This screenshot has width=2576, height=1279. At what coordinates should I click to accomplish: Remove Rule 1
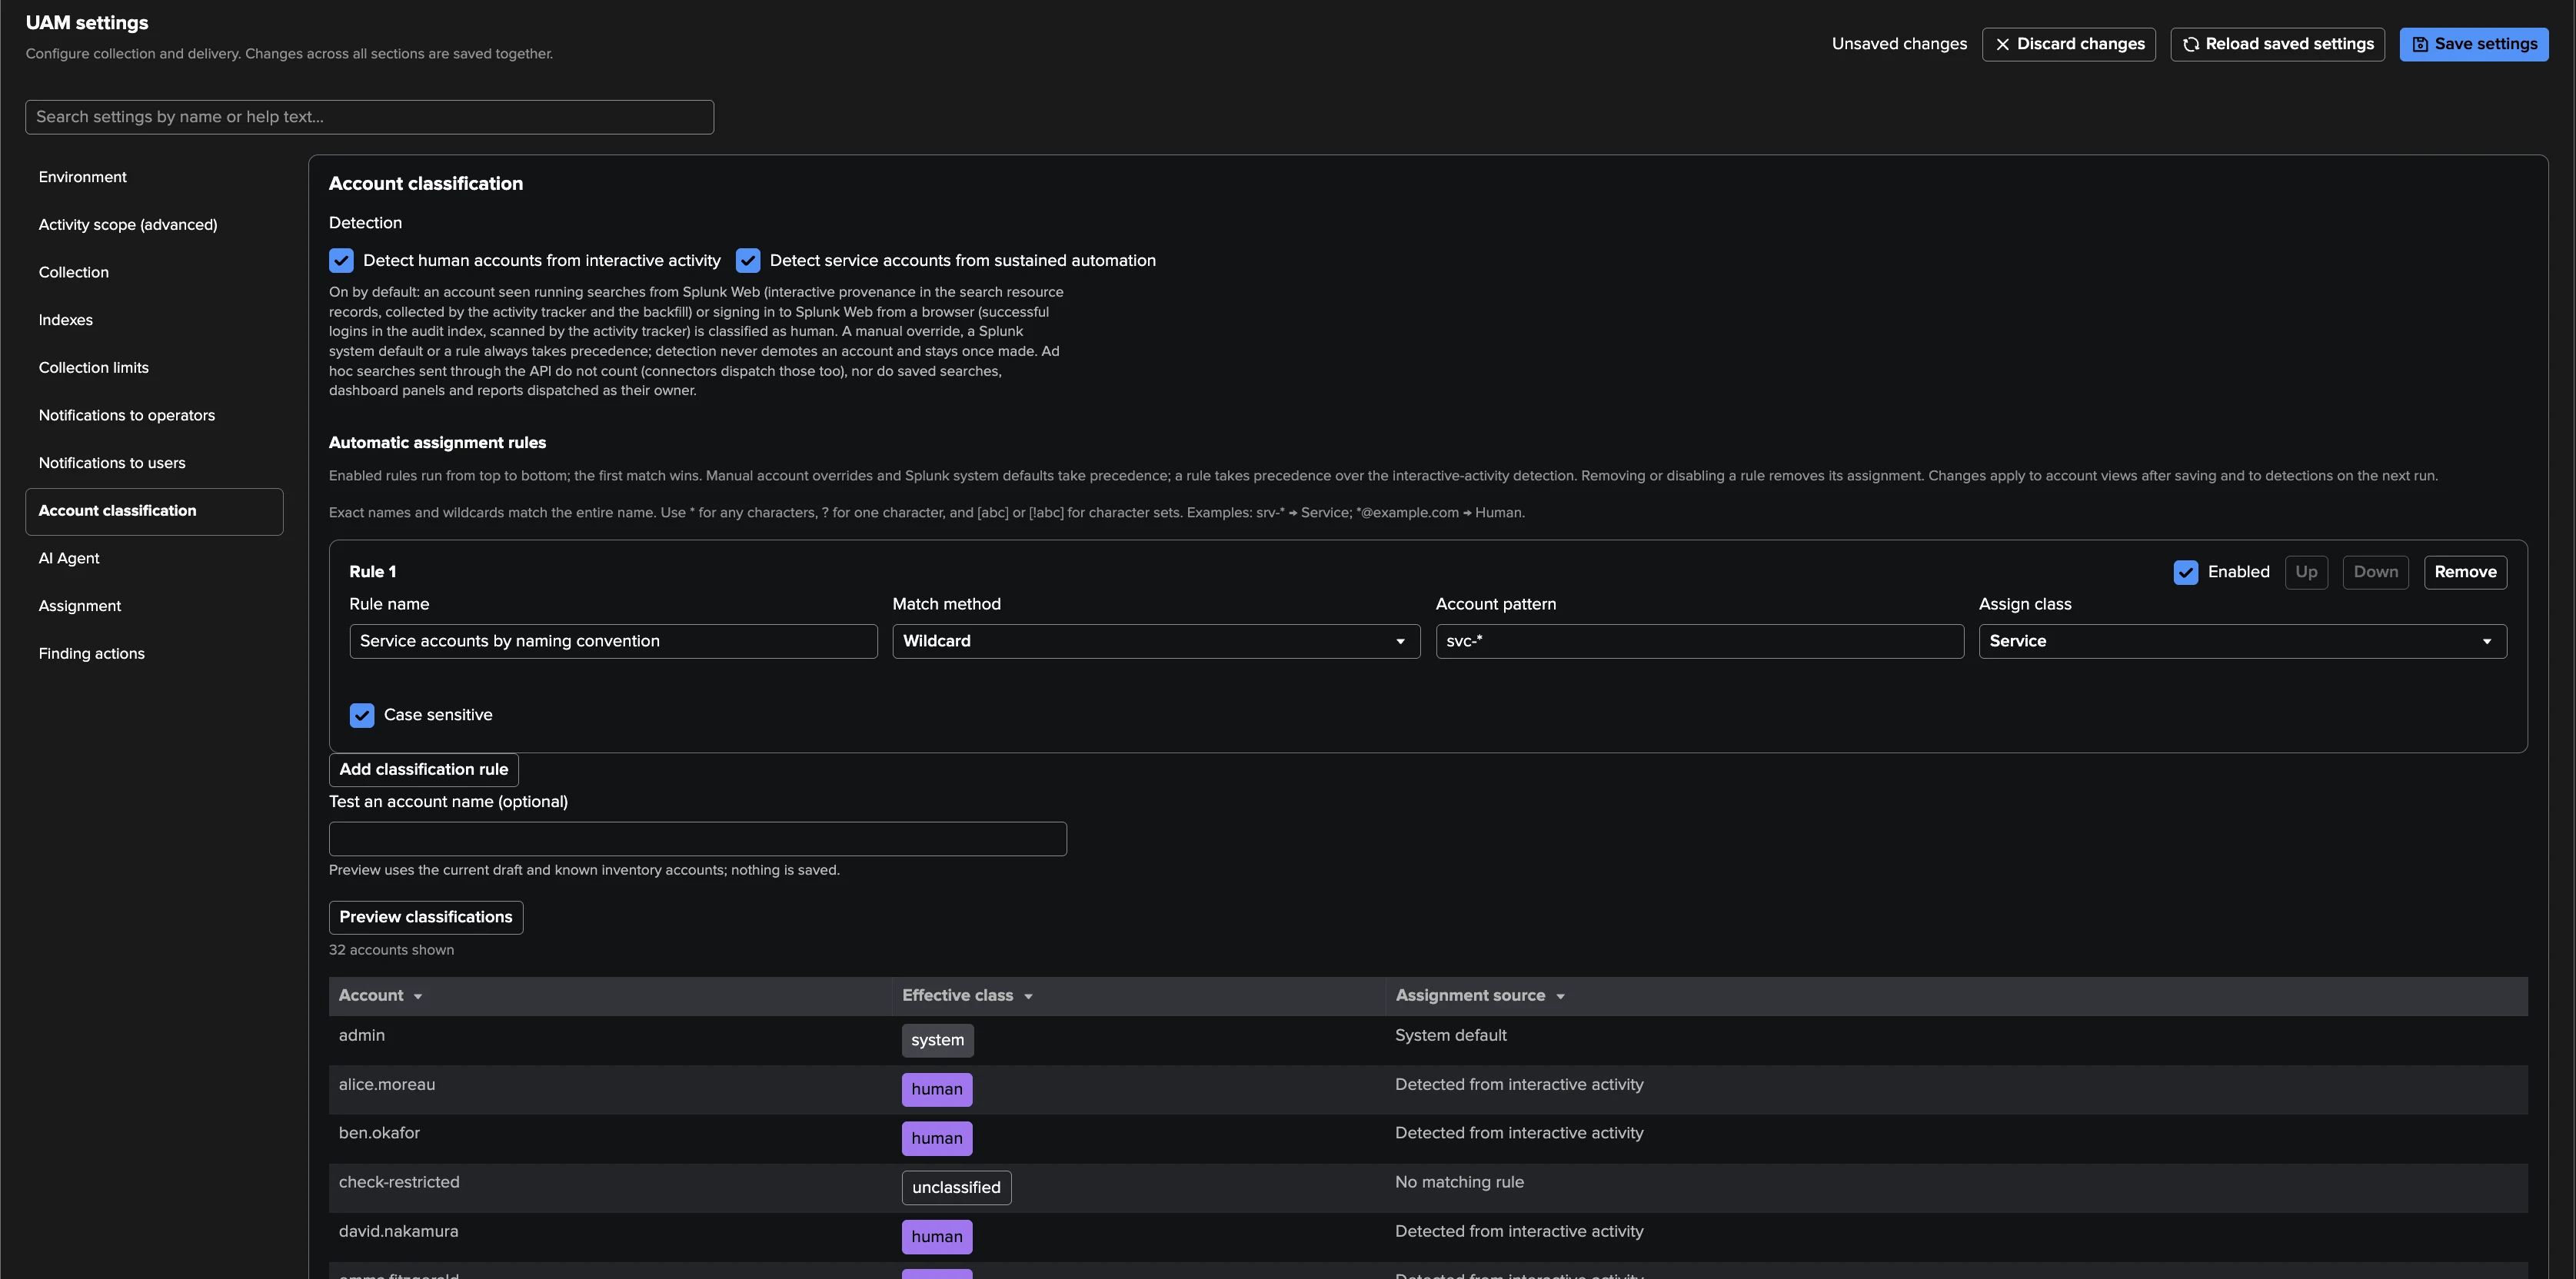tap(2465, 573)
